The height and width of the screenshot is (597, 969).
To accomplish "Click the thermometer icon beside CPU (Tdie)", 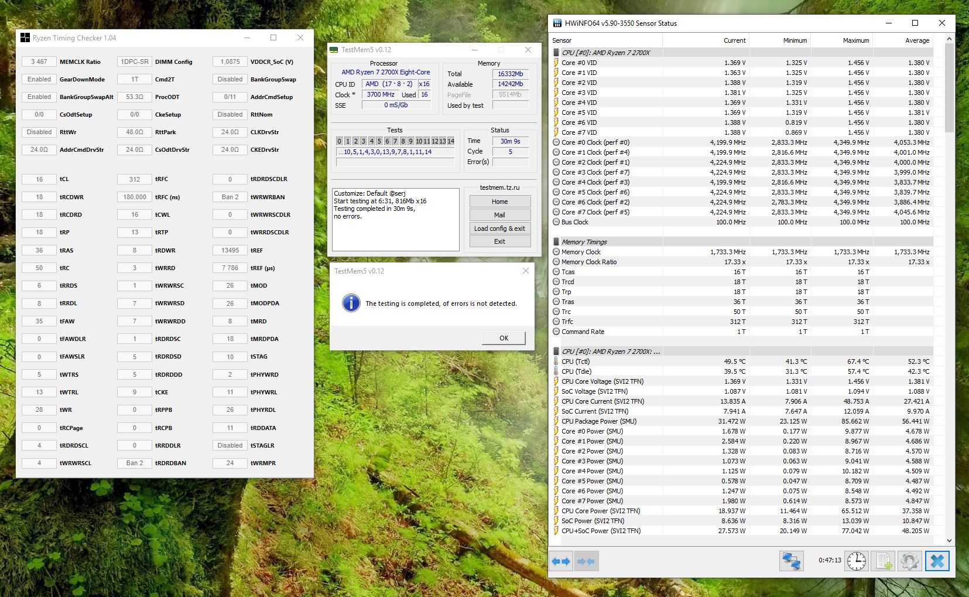I will (x=556, y=371).
